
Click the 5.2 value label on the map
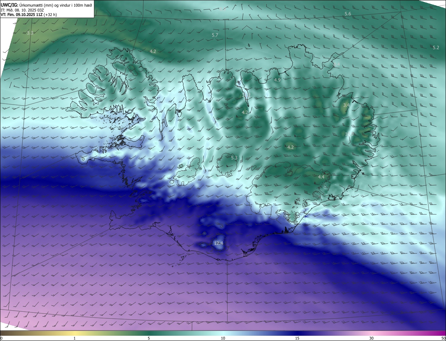(x=436, y=47)
